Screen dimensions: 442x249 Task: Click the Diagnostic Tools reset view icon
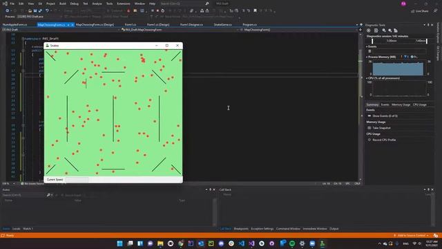tap(396, 30)
